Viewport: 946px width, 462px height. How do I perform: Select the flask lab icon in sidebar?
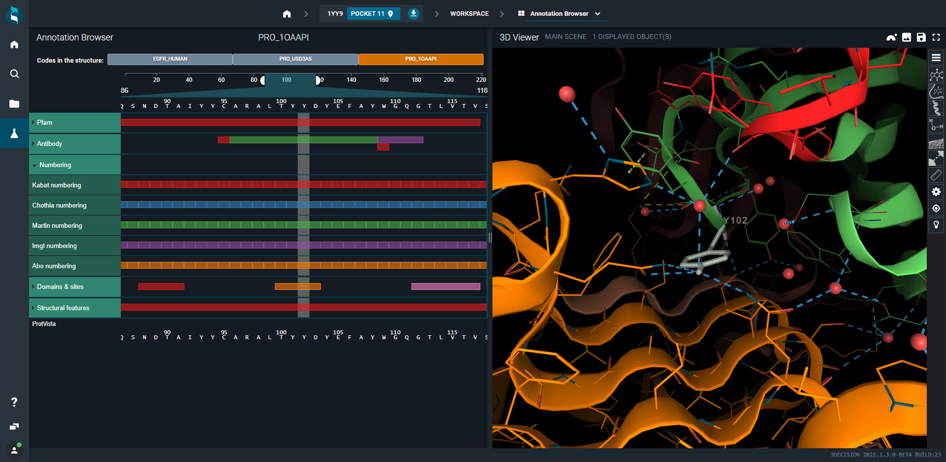tap(14, 133)
